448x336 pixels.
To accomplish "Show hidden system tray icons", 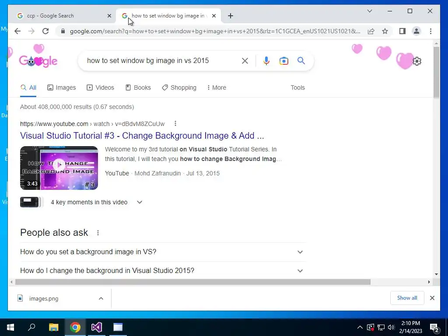I will coord(360,327).
